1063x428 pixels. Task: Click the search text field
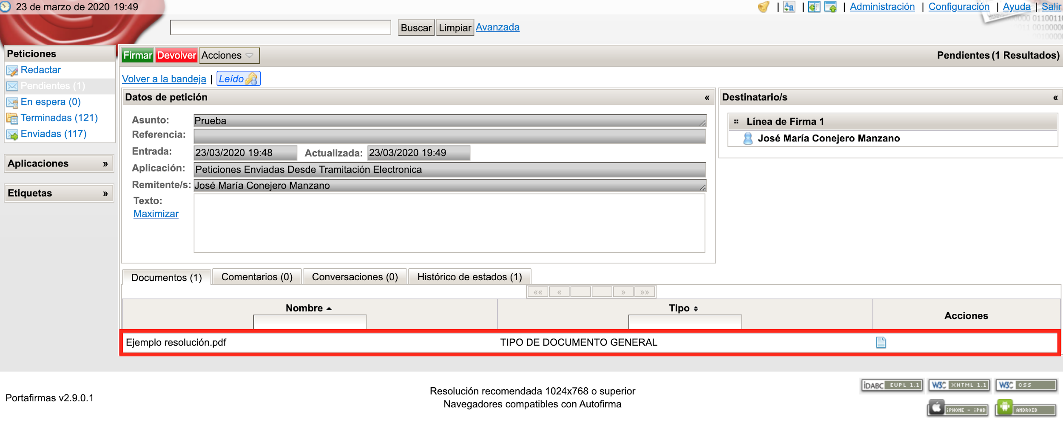tap(280, 28)
